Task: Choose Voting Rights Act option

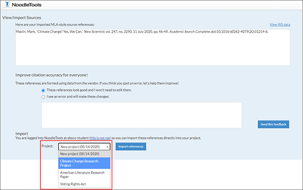Action: point(84,184)
